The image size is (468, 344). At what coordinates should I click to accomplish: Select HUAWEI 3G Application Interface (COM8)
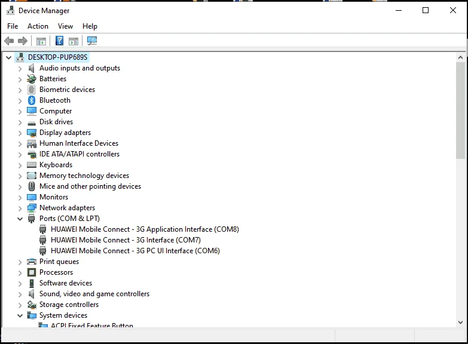point(145,229)
